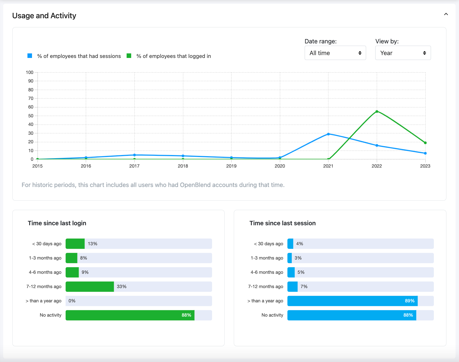Toggle the green logged in legend swatch
Viewport: 459px width, 362px height.
point(129,56)
